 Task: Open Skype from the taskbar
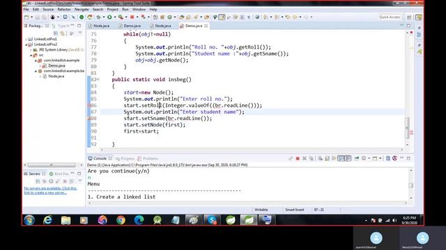tap(212, 220)
